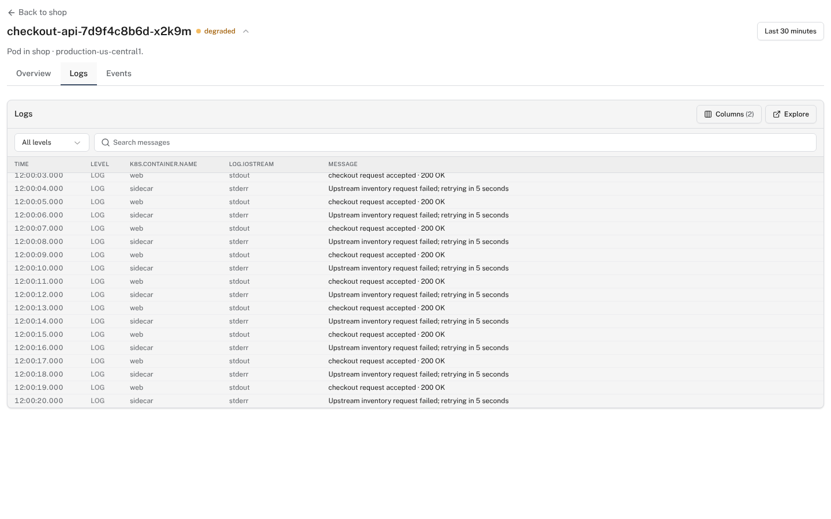831x519 pixels.
Task: Click the external link icon in Explore button
Action: pyautogui.click(x=777, y=114)
